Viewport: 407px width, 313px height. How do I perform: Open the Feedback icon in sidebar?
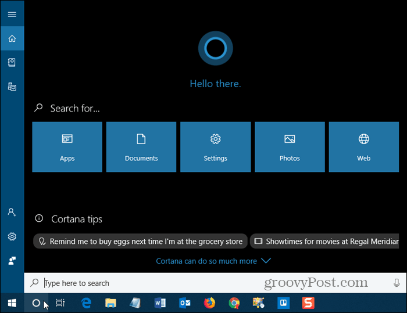(12, 261)
